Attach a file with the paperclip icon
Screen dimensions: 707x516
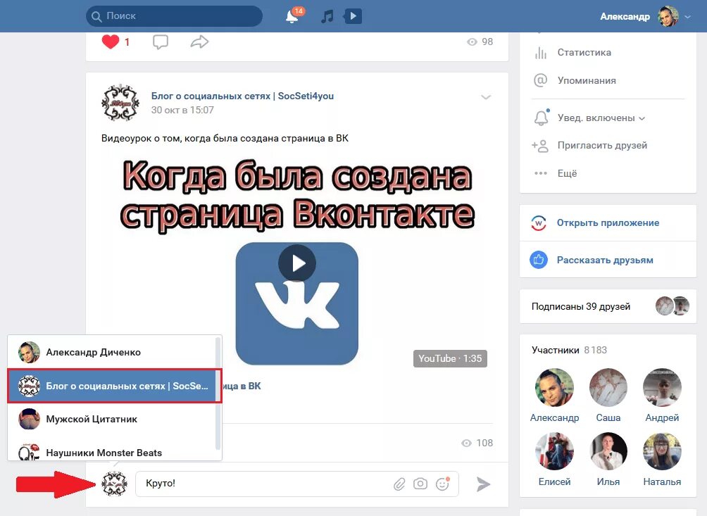(x=401, y=484)
